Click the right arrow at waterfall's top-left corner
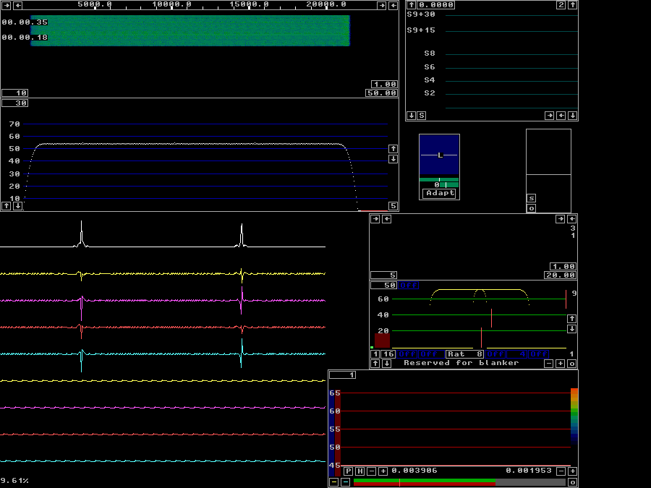The width and height of the screenshot is (651, 488). coord(7,5)
